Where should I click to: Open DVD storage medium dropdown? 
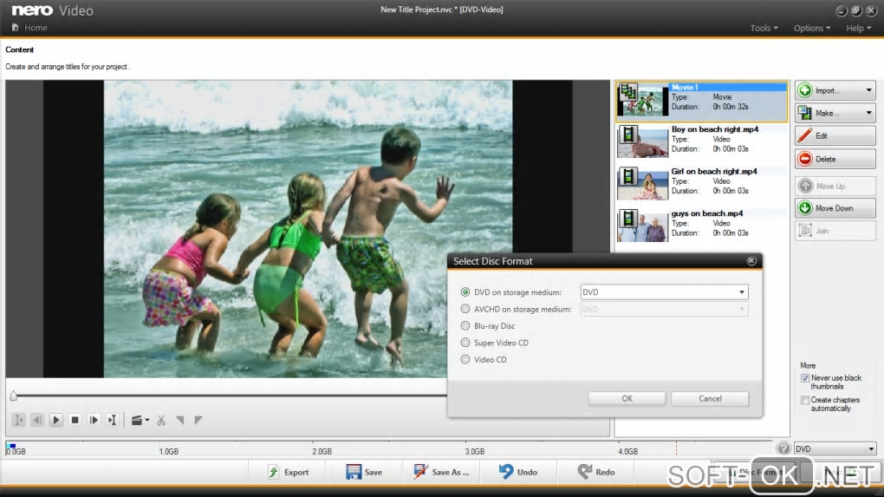[664, 292]
